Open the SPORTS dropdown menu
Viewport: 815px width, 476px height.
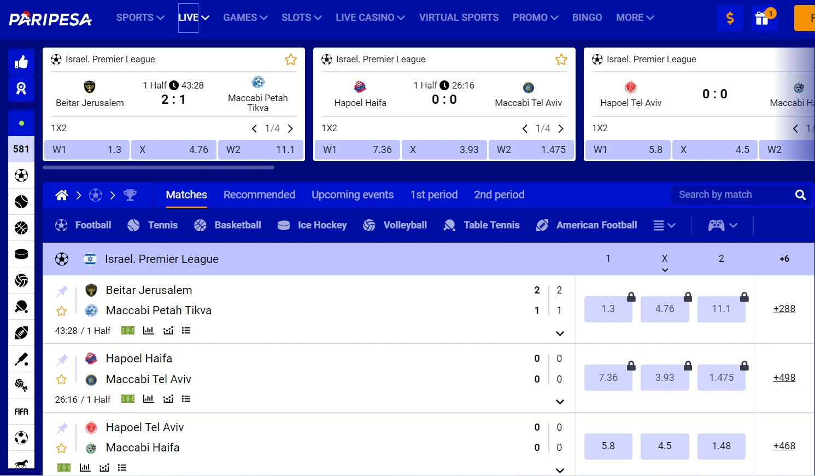[x=140, y=17]
